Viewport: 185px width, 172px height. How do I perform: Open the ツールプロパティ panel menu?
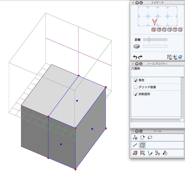(132, 64)
